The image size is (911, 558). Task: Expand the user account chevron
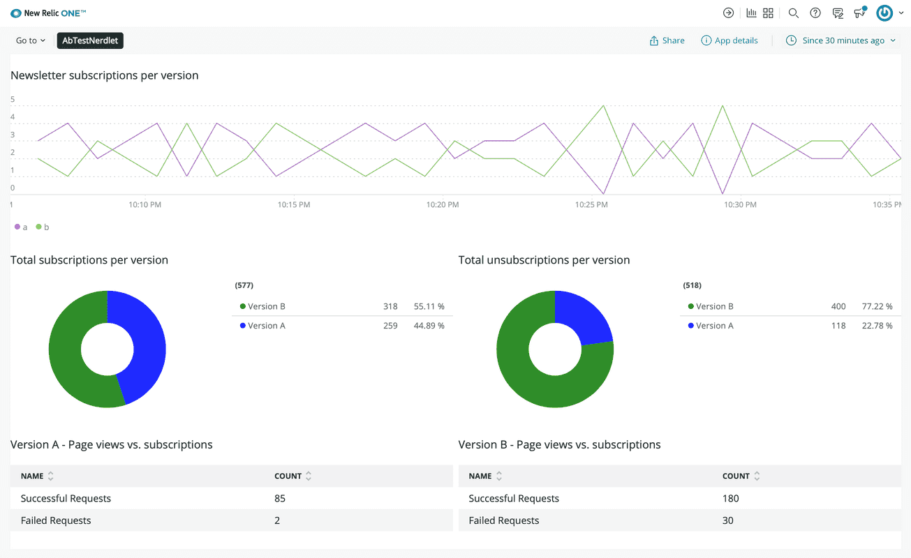(x=901, y=13)
